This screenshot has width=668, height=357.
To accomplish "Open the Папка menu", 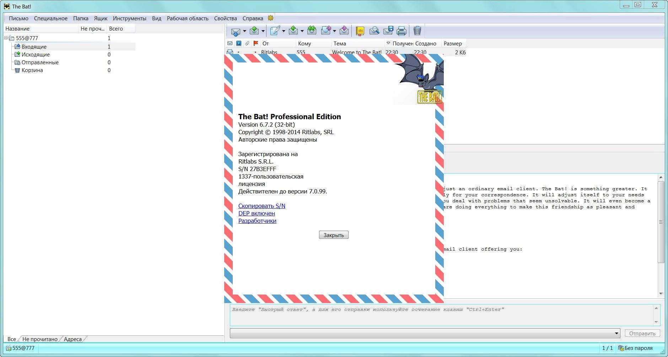I will (81, 18).
